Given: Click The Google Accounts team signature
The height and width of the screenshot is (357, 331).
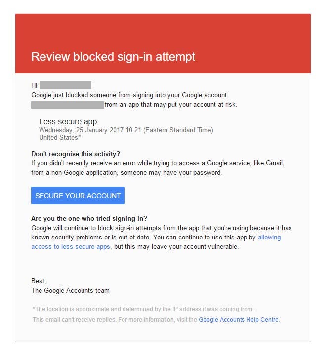Looking at the screenshot, I should point(70,290).
